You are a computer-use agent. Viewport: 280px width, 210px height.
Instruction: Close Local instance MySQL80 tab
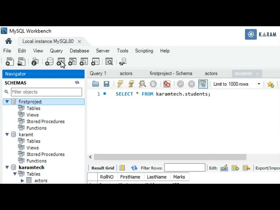[x=80, y=42]
